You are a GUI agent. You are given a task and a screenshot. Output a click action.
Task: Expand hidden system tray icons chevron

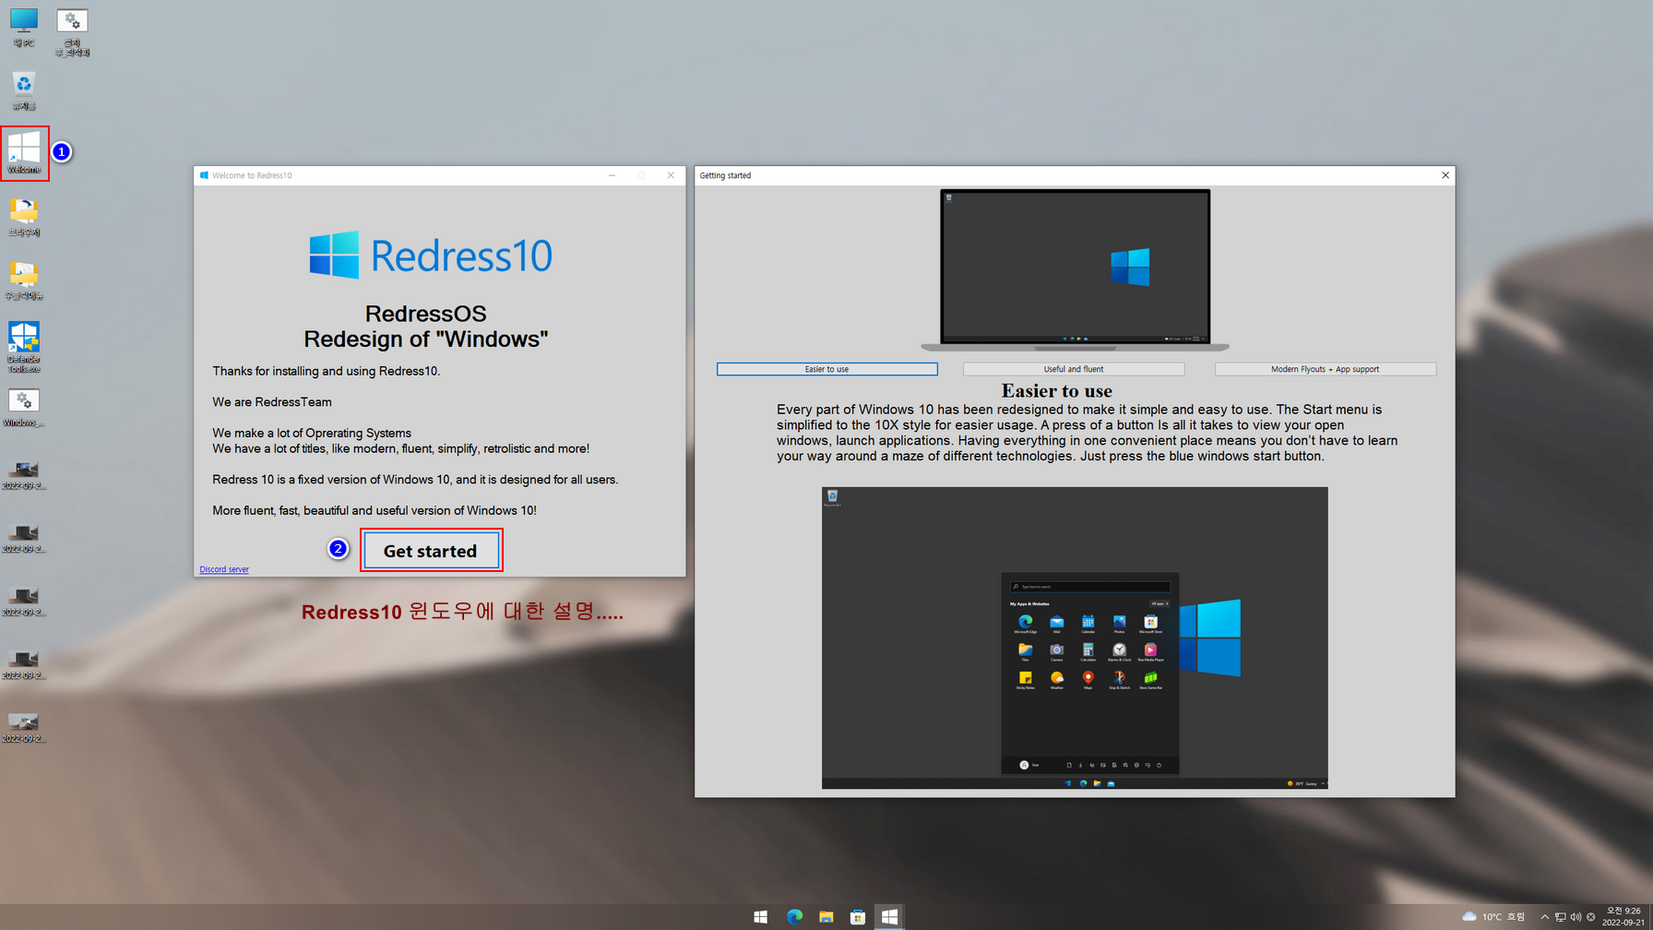(1544, 916)
